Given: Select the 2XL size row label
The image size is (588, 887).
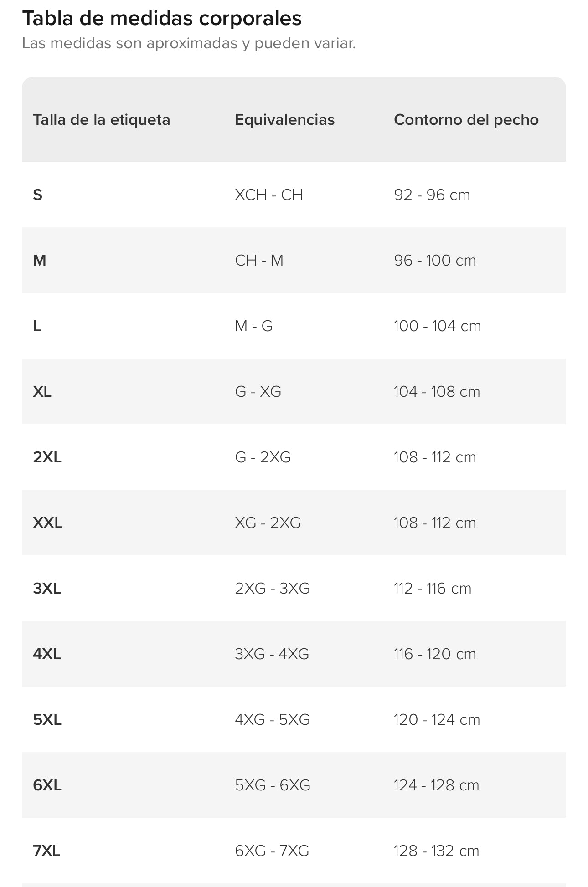Looking at the screenshot, I should tap(47, 457).
